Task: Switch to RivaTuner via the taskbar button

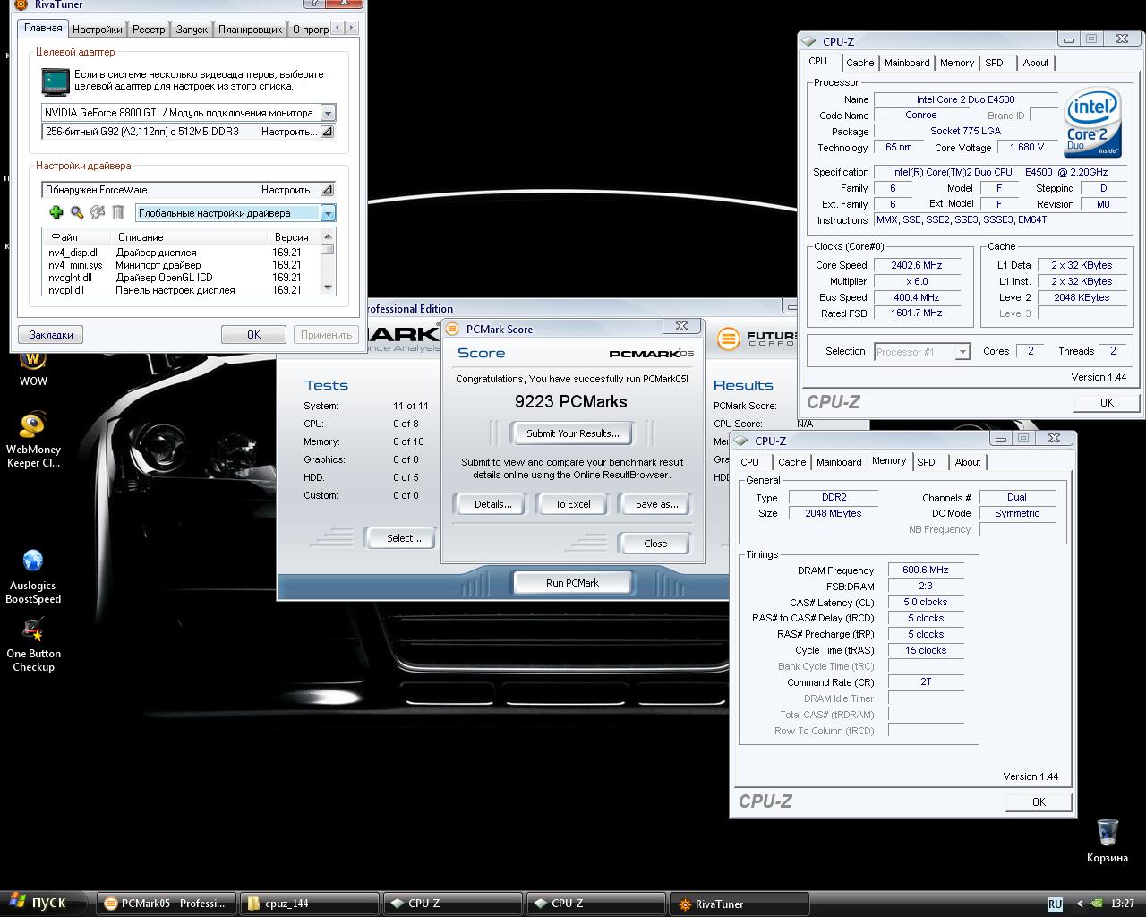Action: 740,904
